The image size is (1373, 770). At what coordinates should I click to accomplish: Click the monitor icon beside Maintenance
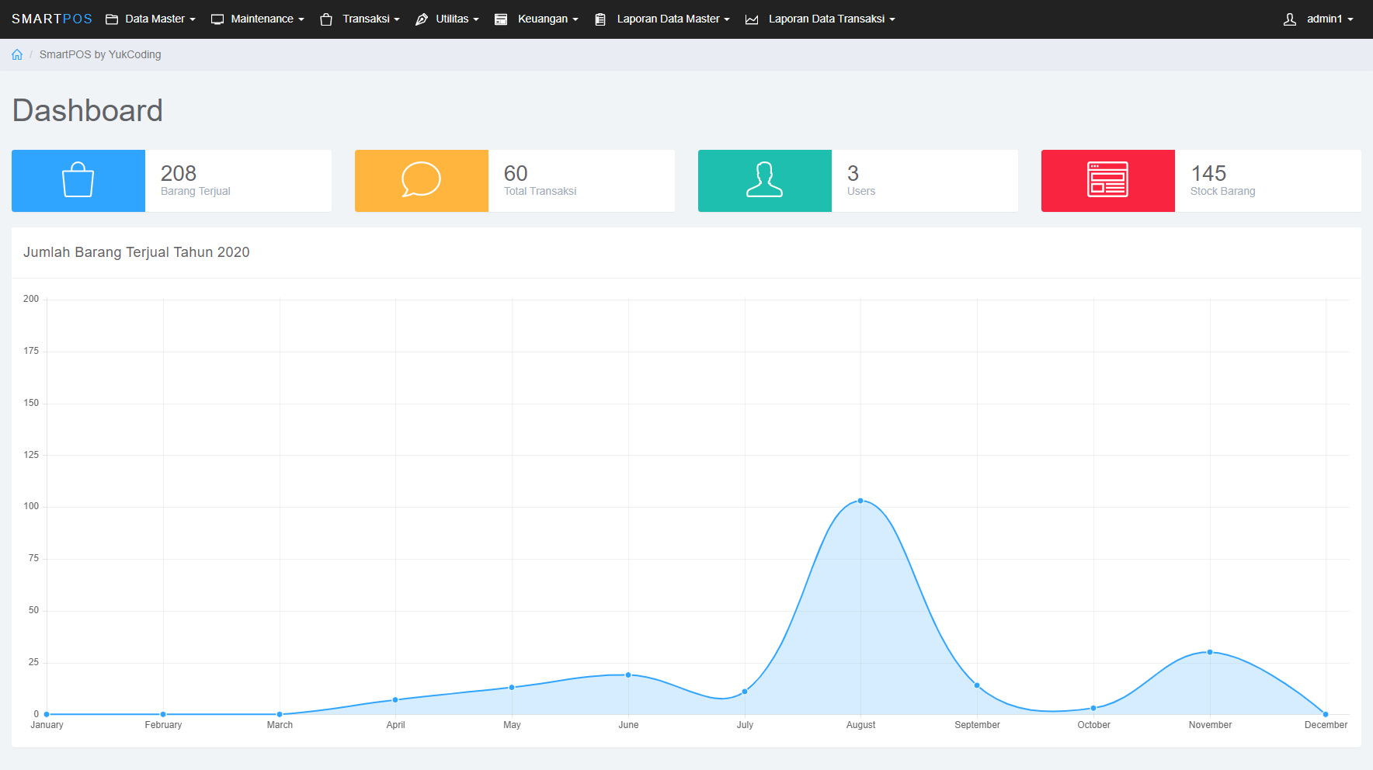pyautogui.click(x=217, y=19)
